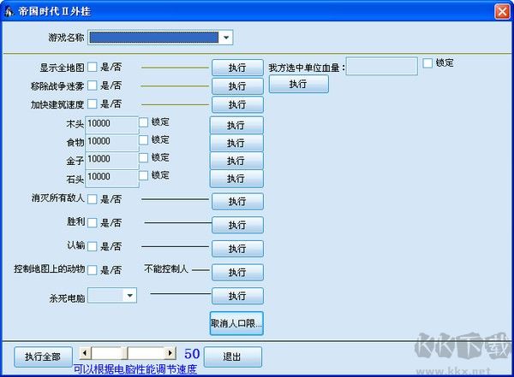The image size is (514, 377).
Task: Open the 游戏名称 dropdown list
Action: [x=226, y=38]
